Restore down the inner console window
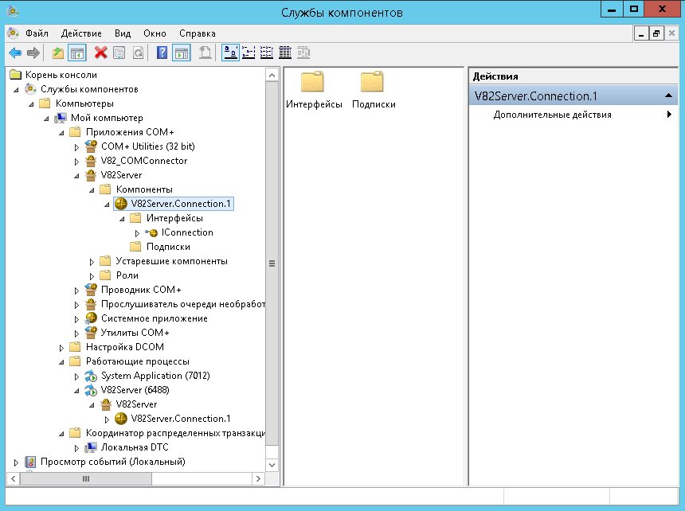The image size is (685, 511). pyautogui.click(x=656, y=33)
